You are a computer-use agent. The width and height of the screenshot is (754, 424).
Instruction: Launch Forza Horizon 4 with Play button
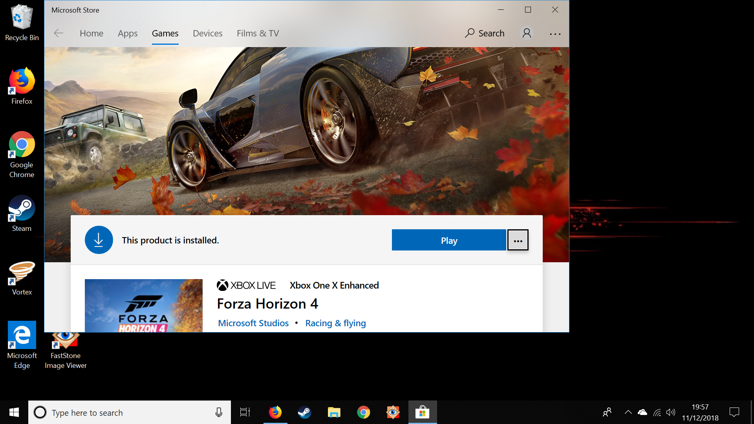click(x=449, y=240)
